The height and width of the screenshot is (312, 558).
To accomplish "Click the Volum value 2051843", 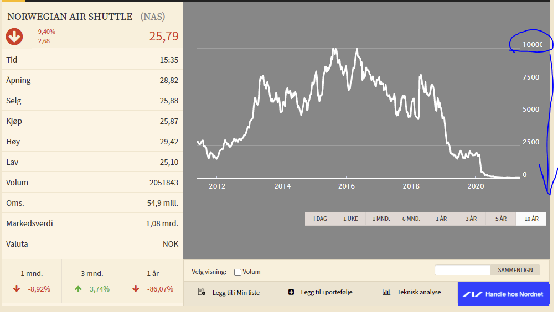I will pos(164,183).
